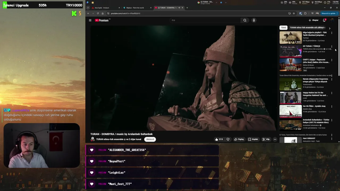Open bilge kağan'ın playlist'i thumbnail

[x=291, y=37]
